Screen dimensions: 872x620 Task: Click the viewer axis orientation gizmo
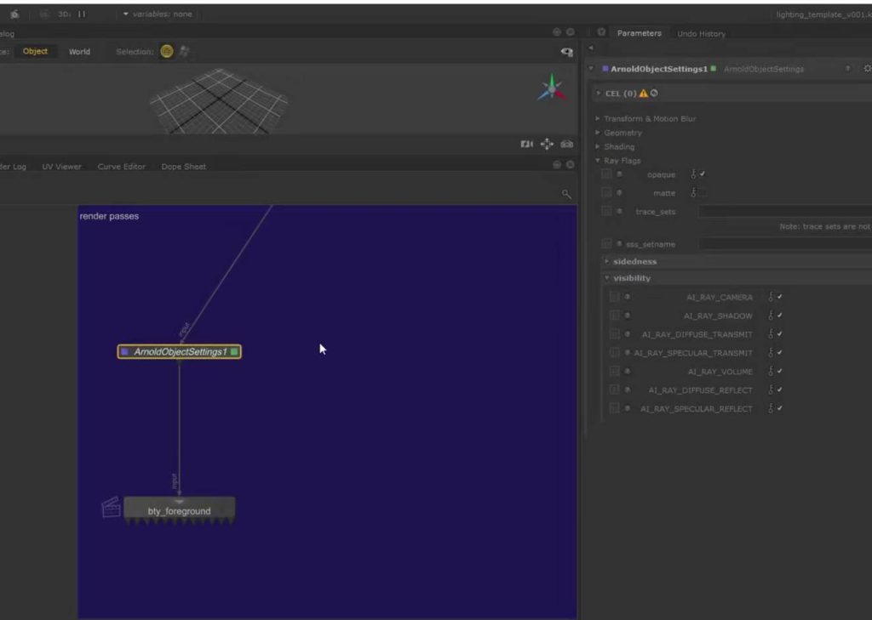552,88
